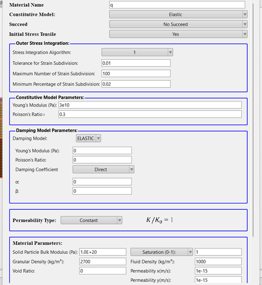
Task: Click the 'Fluid Density (kg/m³):' label
Action: click(153, 262)
